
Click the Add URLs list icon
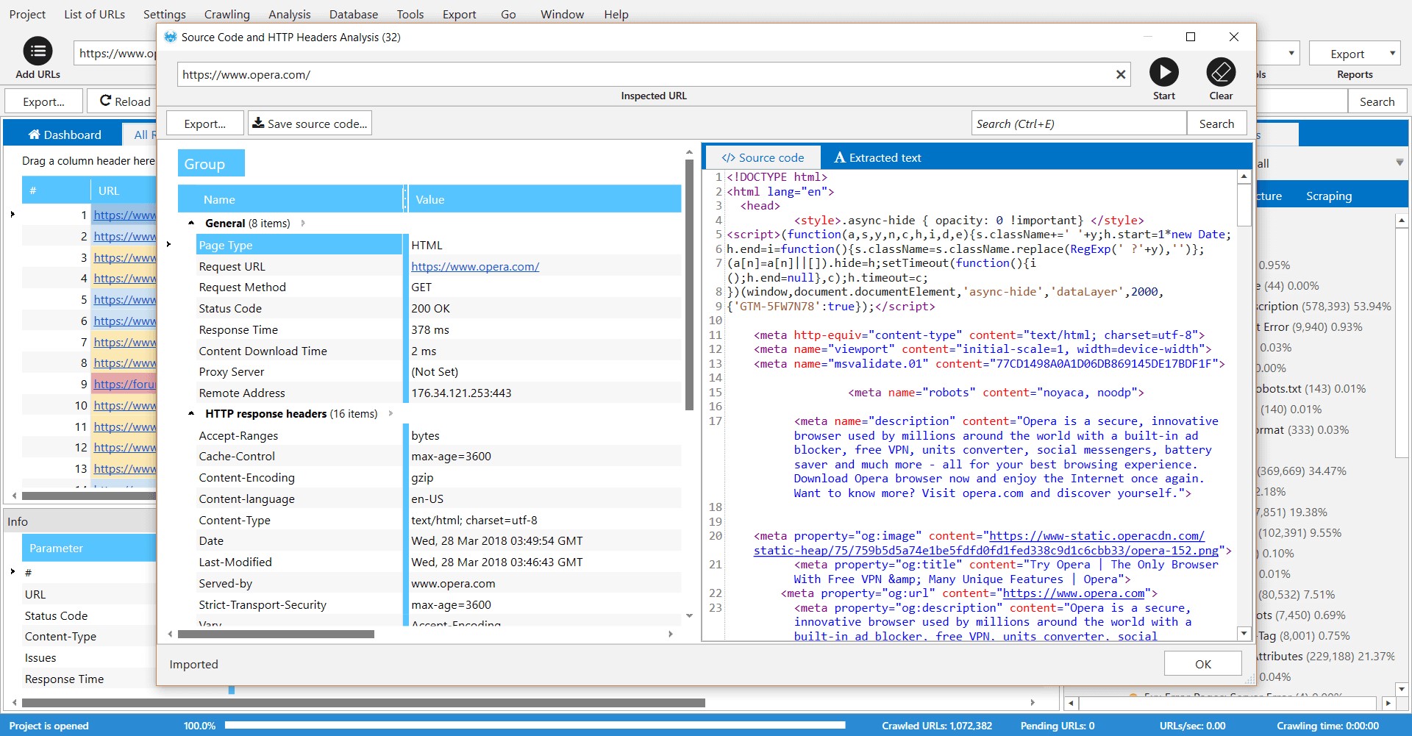(38, 51)
